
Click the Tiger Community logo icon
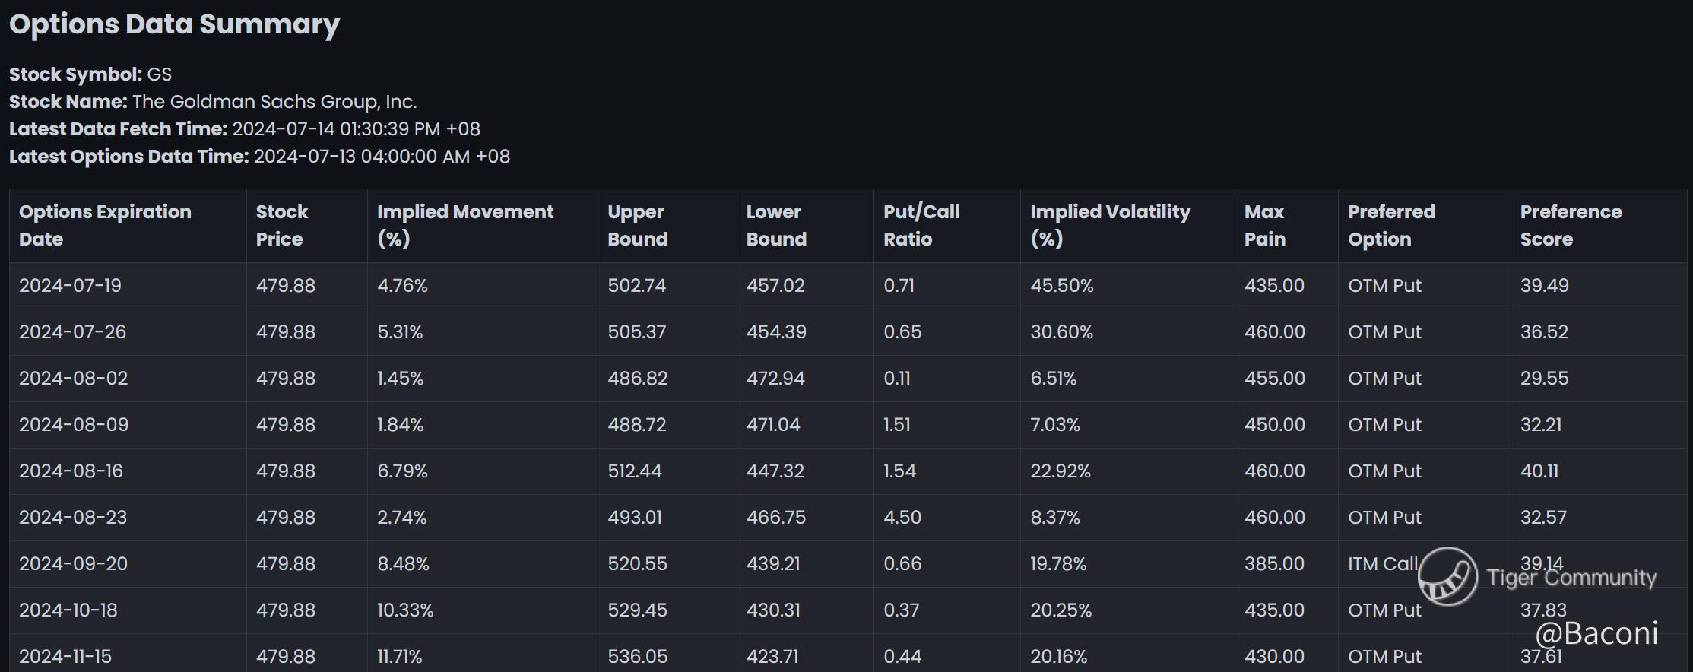(1447, 577)
